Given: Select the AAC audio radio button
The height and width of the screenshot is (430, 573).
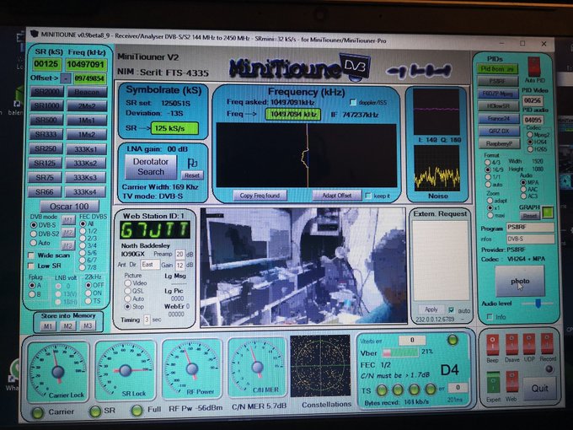Looking at the screenshot, I should [x=523, y=190].
